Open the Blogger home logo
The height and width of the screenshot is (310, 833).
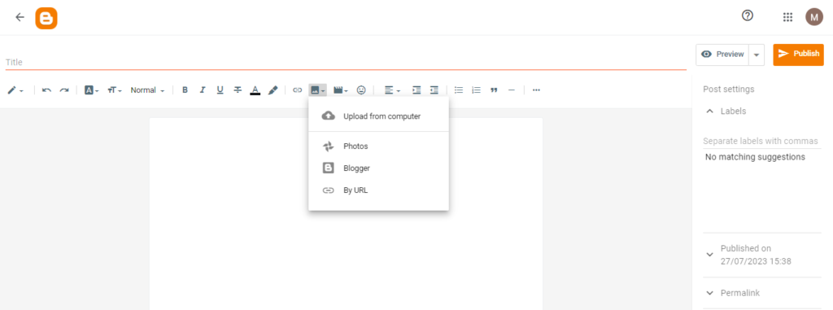tap(46, 18)
